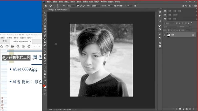Open the Actions play-icon panel

(160, 16)
